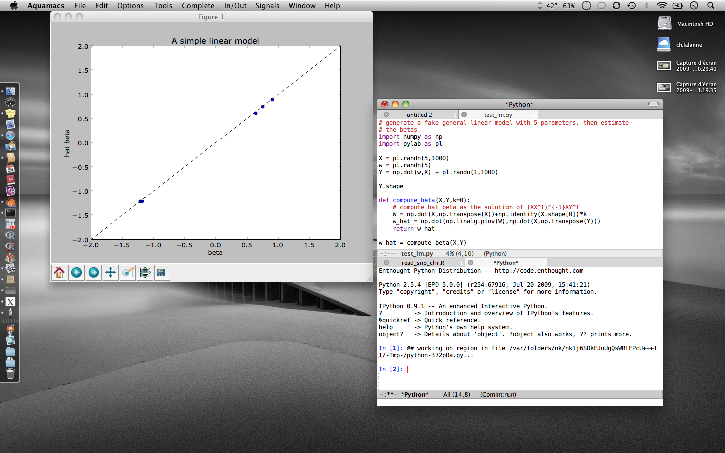Close the test_lm.py tab

[x=464, y=115]
